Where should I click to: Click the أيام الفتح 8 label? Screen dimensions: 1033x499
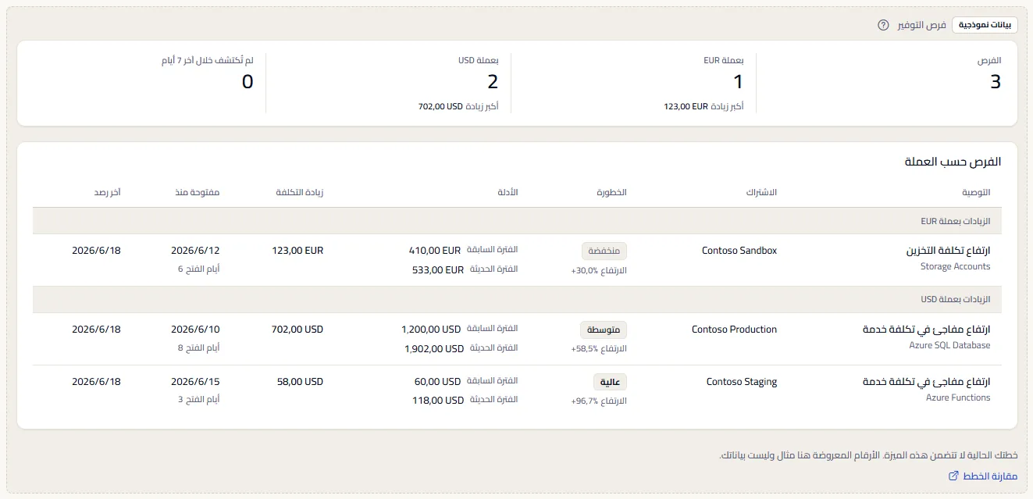click(x=199, y=348)
